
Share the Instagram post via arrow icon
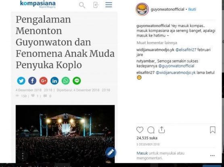161,130
